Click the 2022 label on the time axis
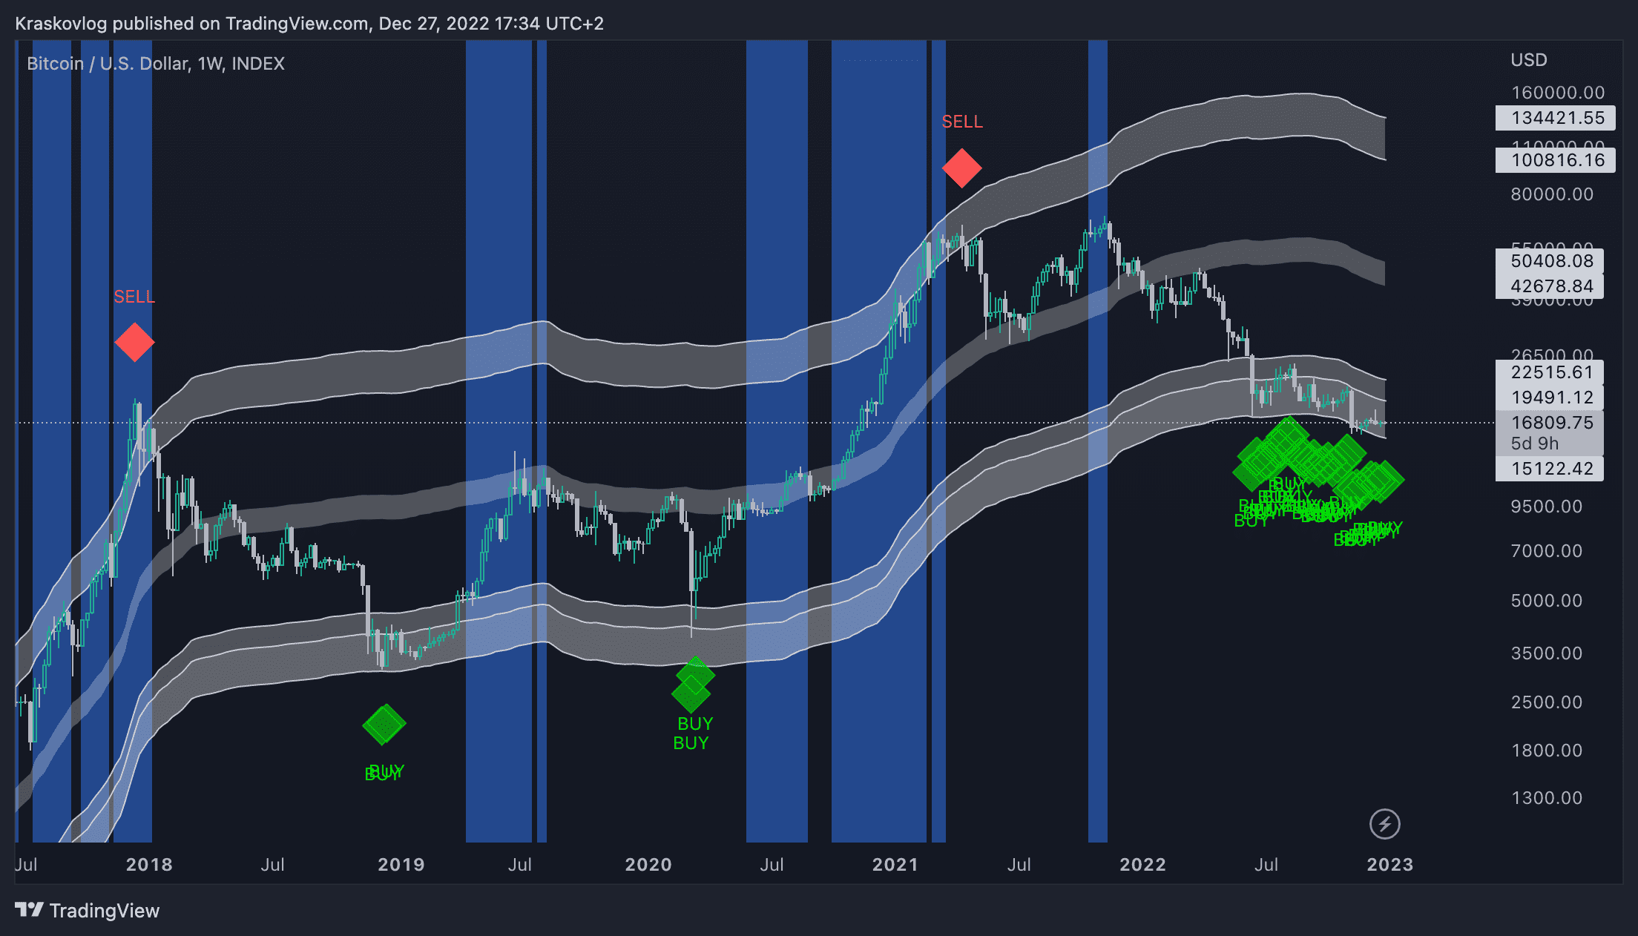Viewport: 1638px width, 936px height. [x=1142, y=865]
